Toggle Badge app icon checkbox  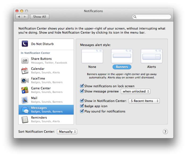(x=82, y=106)
